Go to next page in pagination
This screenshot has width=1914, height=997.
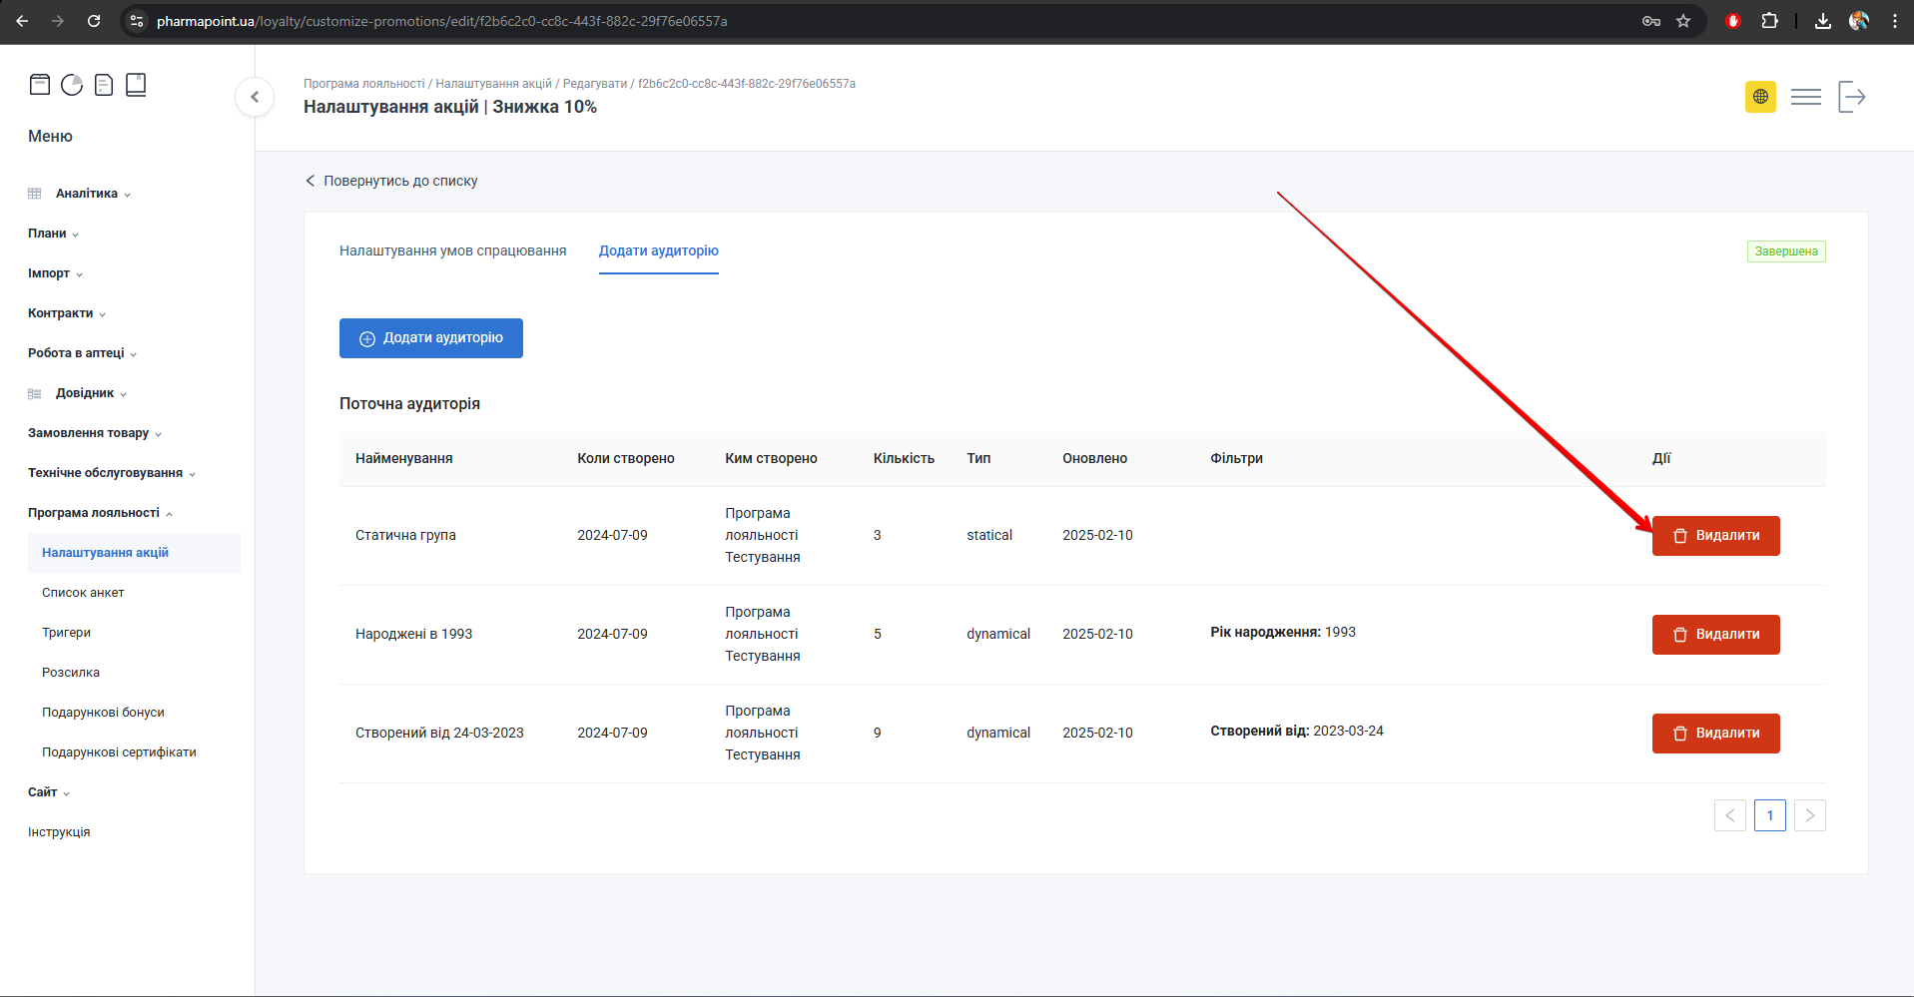click(x=1810, y=815)
